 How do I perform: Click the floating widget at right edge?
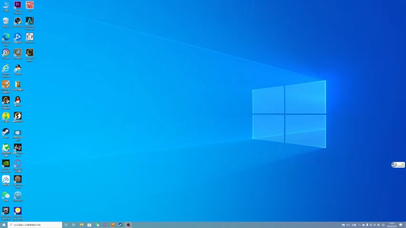pyautogui.click(x=398, y=165)
